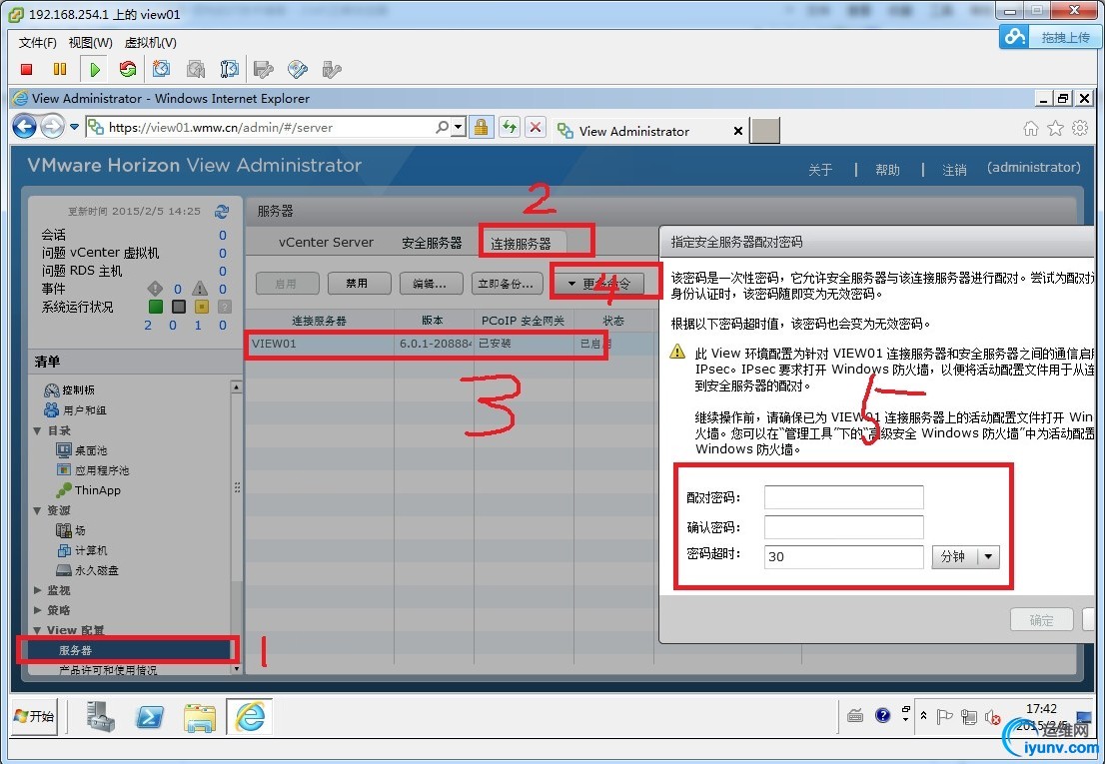Viewport: 1105px width, 764px height.
Task: Open the More Commands dropdown button
Action: tap(599, 284)
